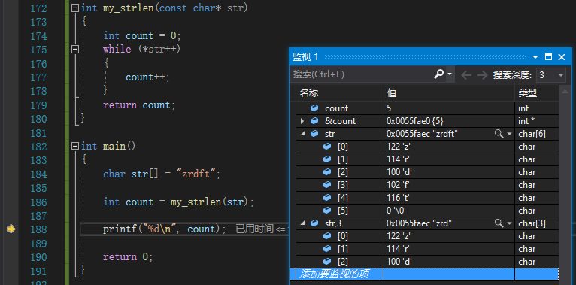Open Watch 1 window position menu arrow

point(535,57)
